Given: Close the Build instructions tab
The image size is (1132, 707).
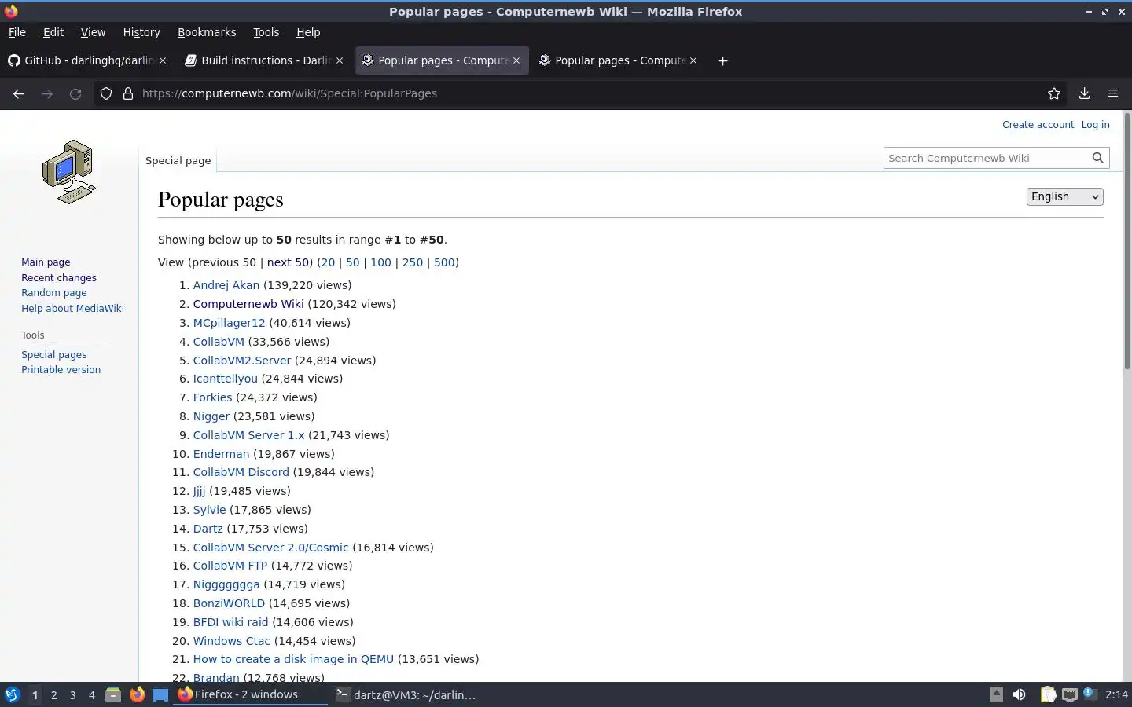Looking at the screenshot, I should click(x=340, y=60).
